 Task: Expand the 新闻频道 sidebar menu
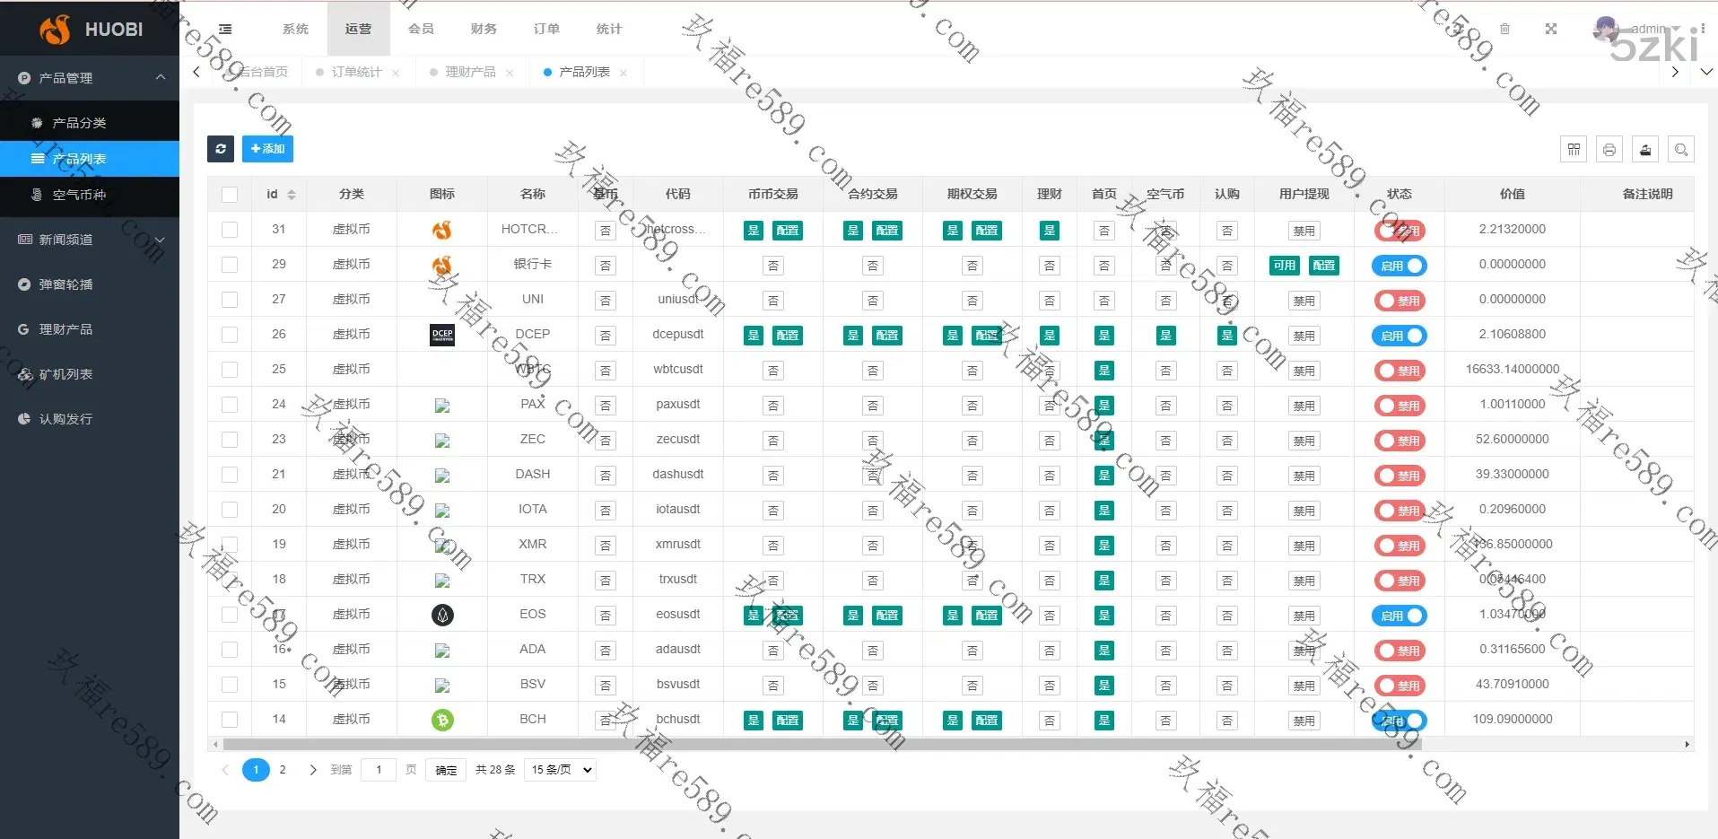coord(90,240)
